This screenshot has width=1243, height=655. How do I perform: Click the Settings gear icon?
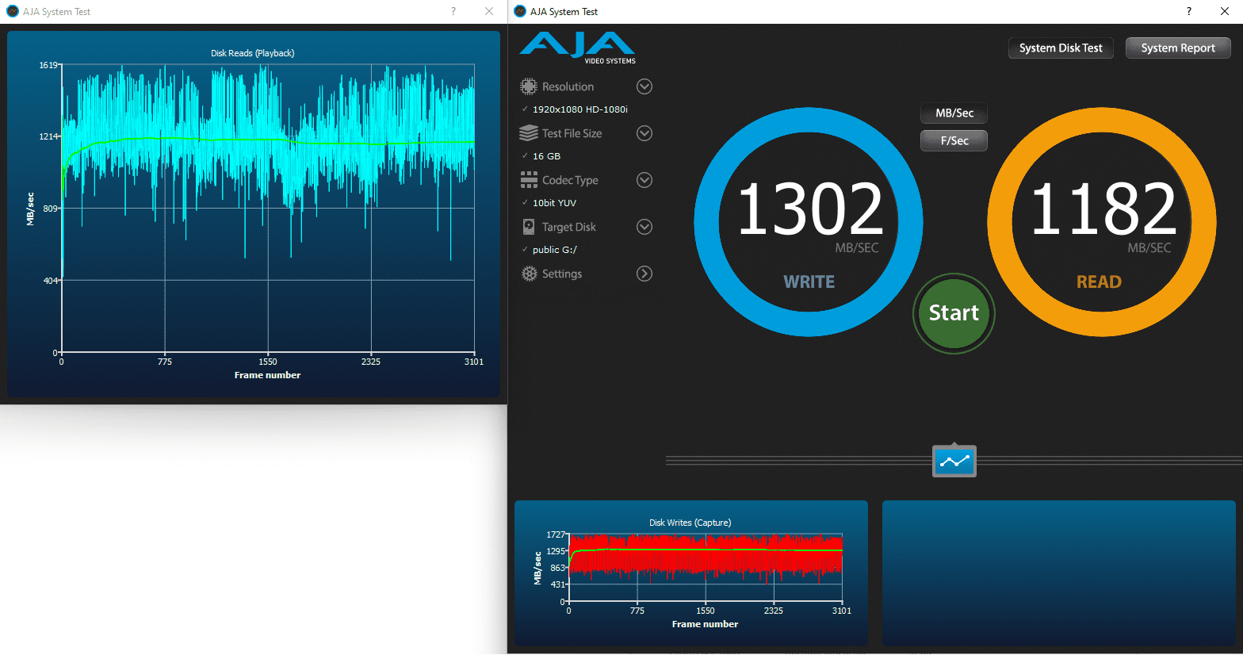(529, 274)
